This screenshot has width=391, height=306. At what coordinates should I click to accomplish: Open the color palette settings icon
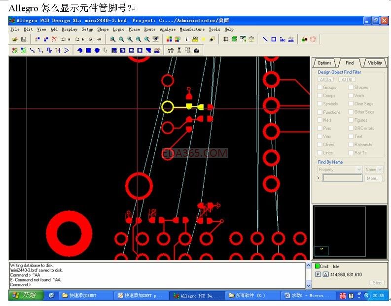coord(169,39)
